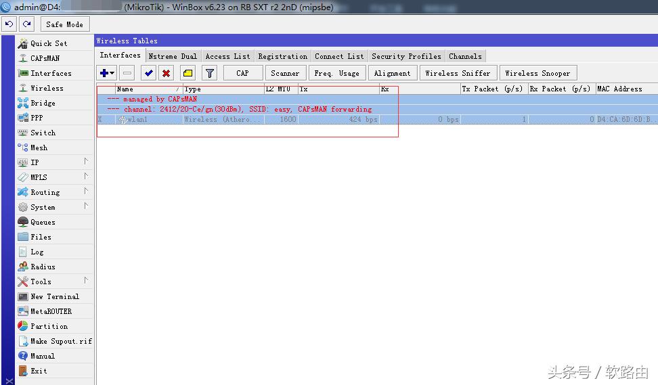Switch to Connect List tab
The image size is (658, 385).
pos(339,56)
